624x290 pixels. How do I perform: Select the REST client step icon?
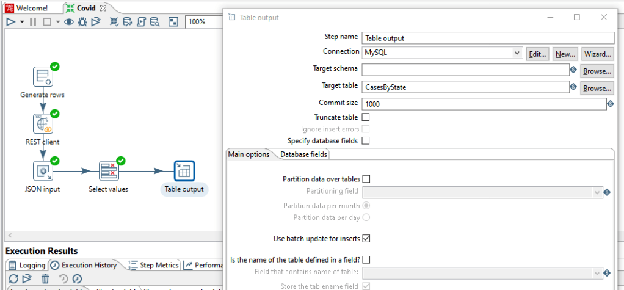tap(43, 124)
